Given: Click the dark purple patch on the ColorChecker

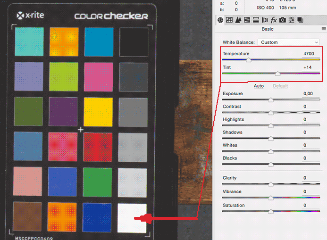Looking at the screenshot, I should (63, 112).
